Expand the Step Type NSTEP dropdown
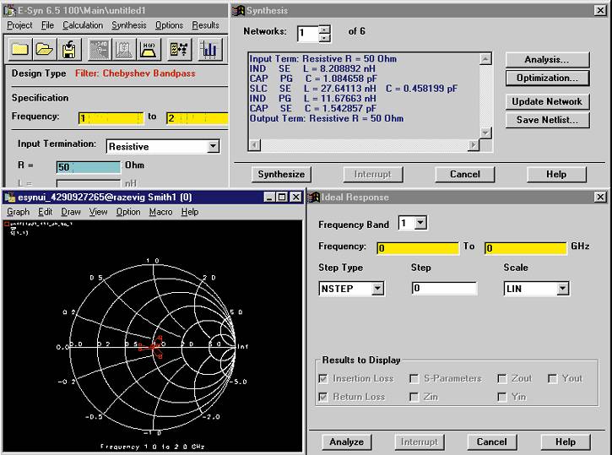 [377, 289]
